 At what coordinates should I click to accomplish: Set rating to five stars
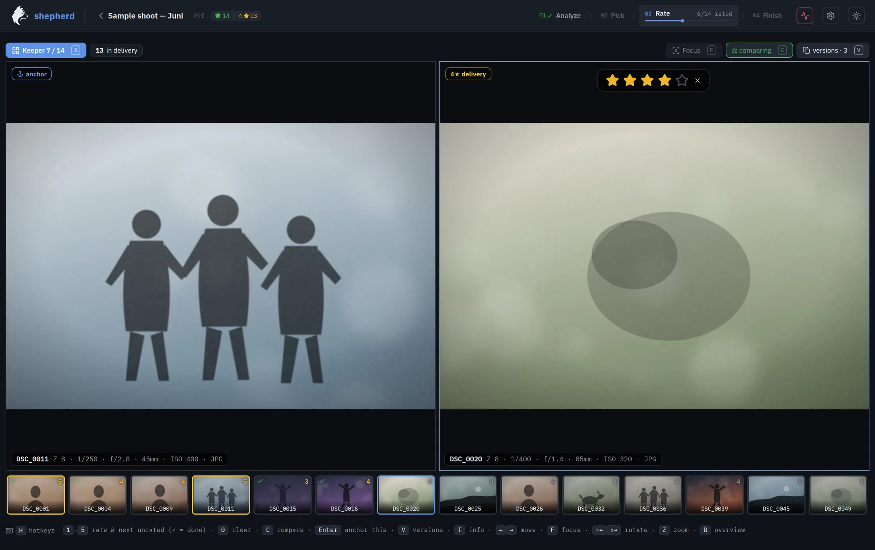point(682,80)
